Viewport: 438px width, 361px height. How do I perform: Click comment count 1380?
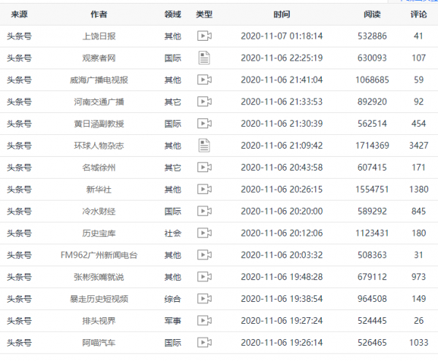(x=419, y=190)
